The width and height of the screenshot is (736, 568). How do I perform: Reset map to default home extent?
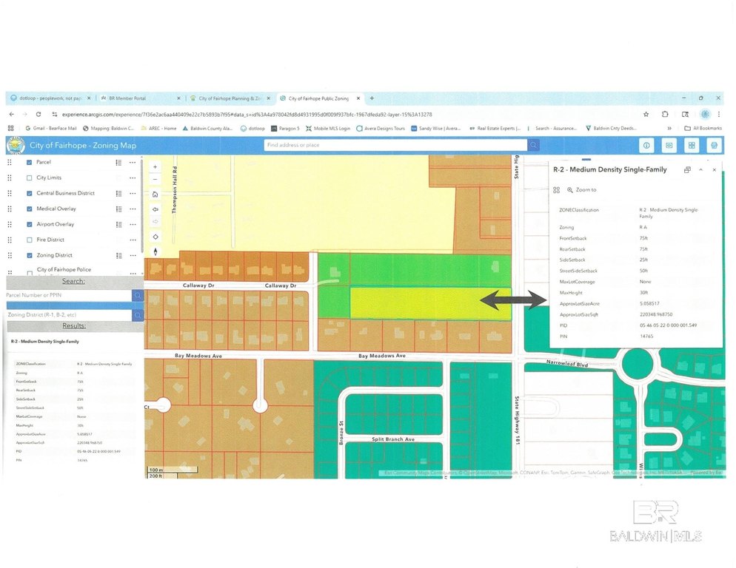[155, 194]
